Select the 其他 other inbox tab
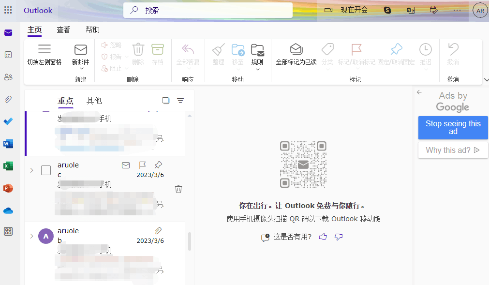This screenshot has height=285, width=489. tap(94, 101)
